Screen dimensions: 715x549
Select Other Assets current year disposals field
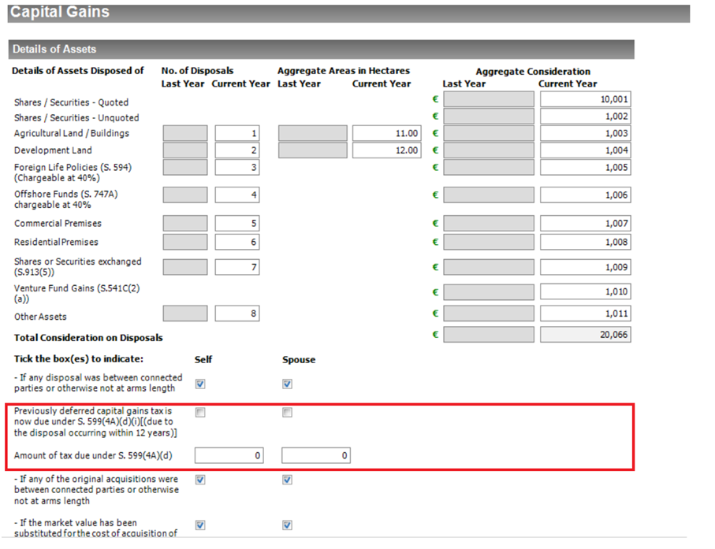[x=237, y=313]
